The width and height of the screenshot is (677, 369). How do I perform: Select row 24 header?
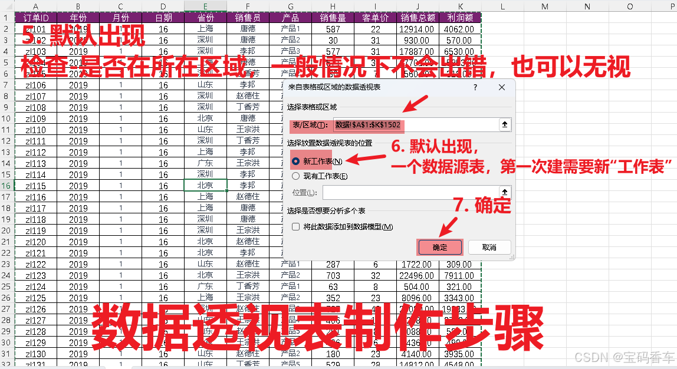coord(6,275)
